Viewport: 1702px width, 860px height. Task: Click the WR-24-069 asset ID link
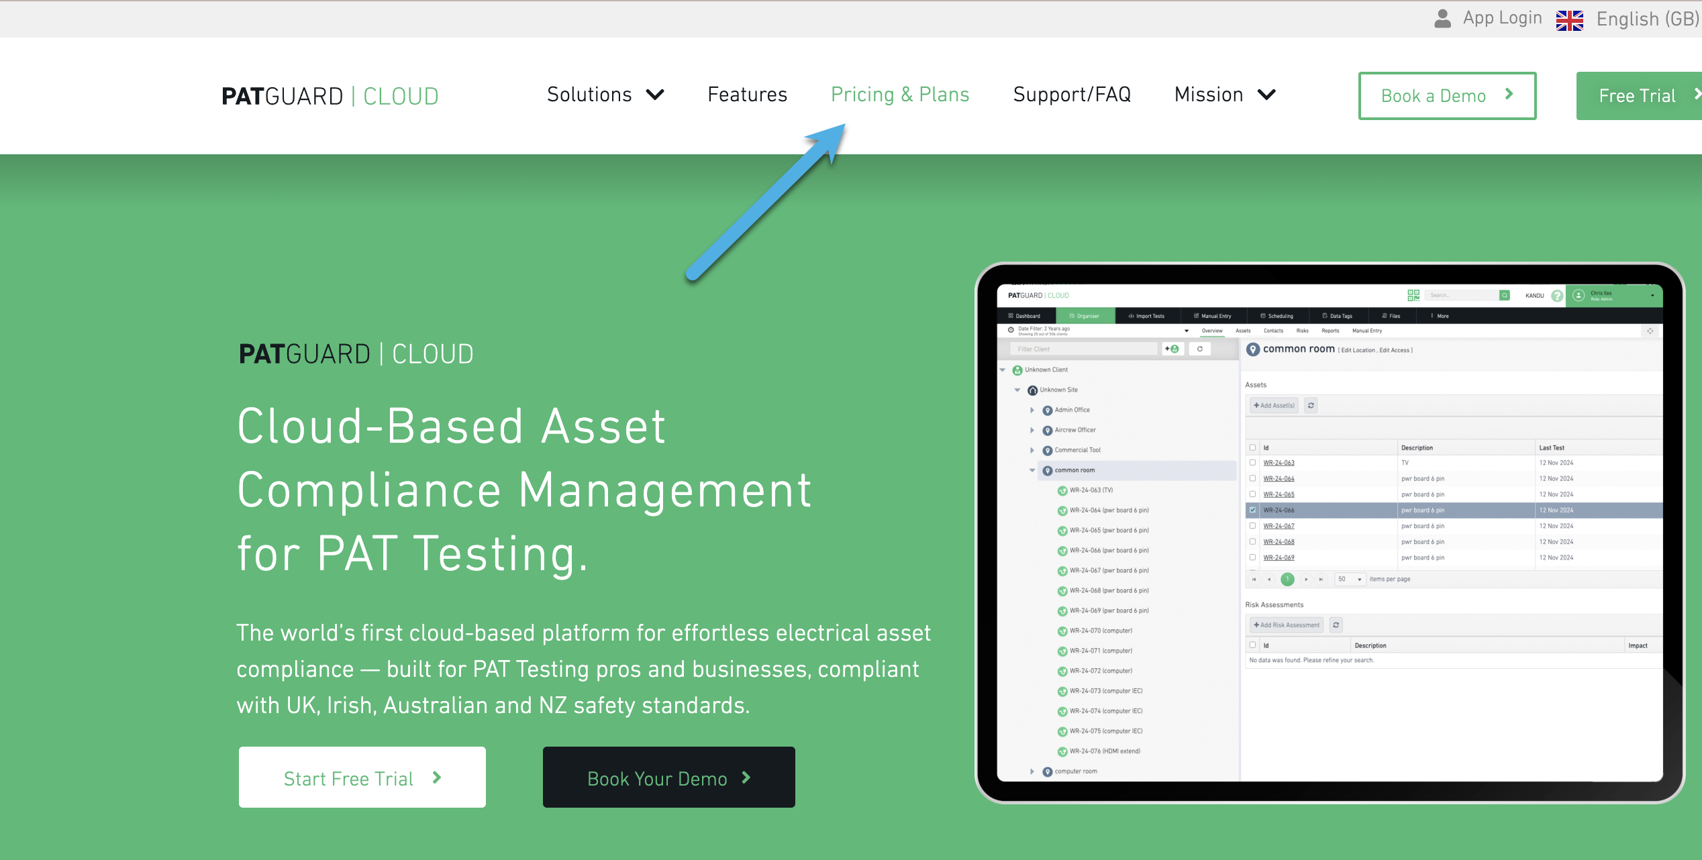pos(1279,557)
